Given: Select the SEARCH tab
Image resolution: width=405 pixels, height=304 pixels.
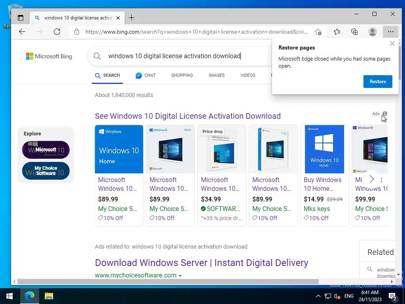Looking at the screenshot, I should 108,76.
